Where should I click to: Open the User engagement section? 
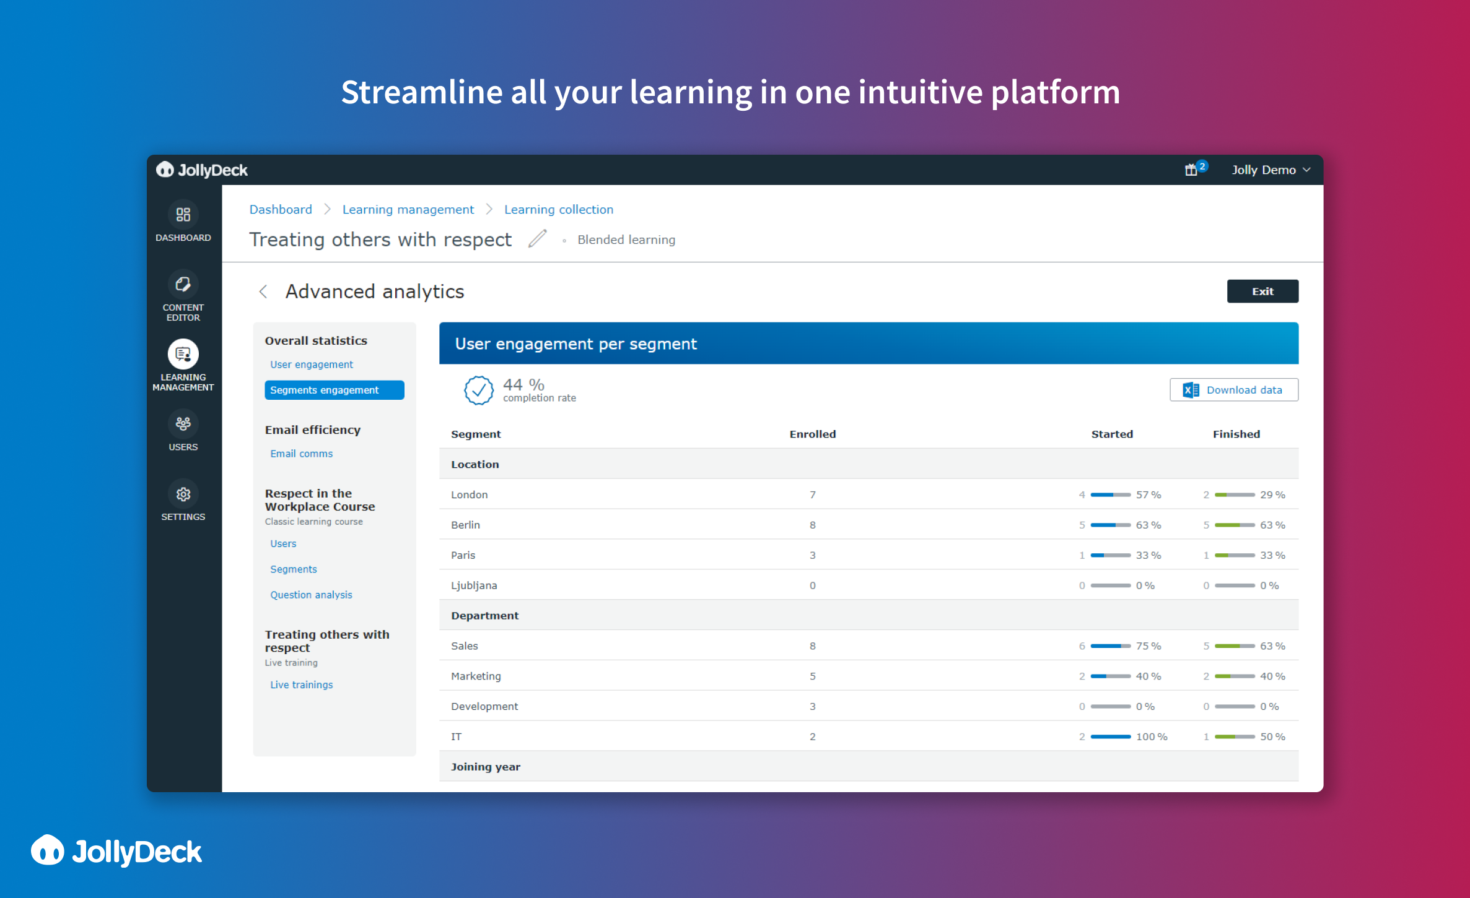(x=311, y=365)
